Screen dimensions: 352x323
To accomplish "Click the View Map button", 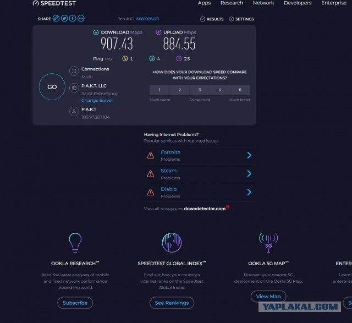I will pos(268,297).
